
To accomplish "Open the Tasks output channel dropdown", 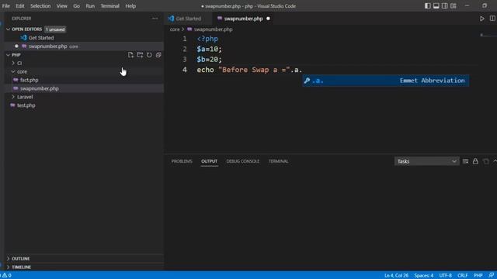I will 426,161.
